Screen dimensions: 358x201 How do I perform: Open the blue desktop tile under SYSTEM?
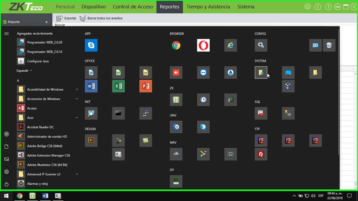288,72
